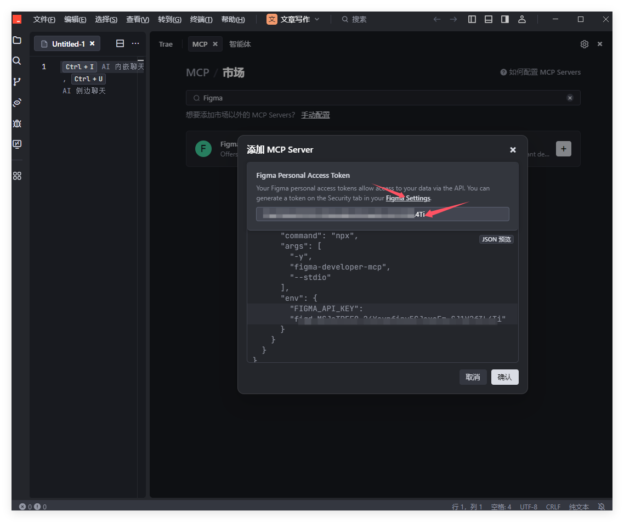Open the MCP panel settings gear

tap(585, 44)
